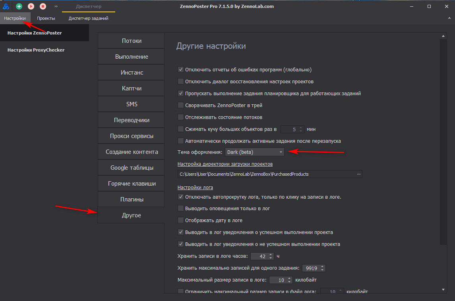This screenshot has width=455, height=301.
Task: Toggle Отключить отчеты об ошибках программ checkbox
Action: (180, 69)
